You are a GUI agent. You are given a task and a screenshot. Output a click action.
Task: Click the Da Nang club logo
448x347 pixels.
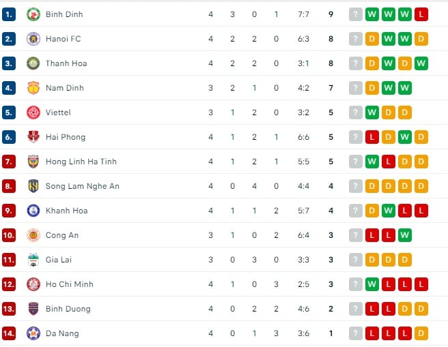click(x=33, y=333)
